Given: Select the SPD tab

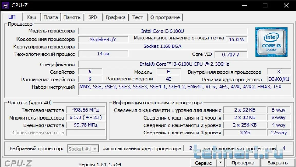Looking at the screenshot, I should point(93,17).
